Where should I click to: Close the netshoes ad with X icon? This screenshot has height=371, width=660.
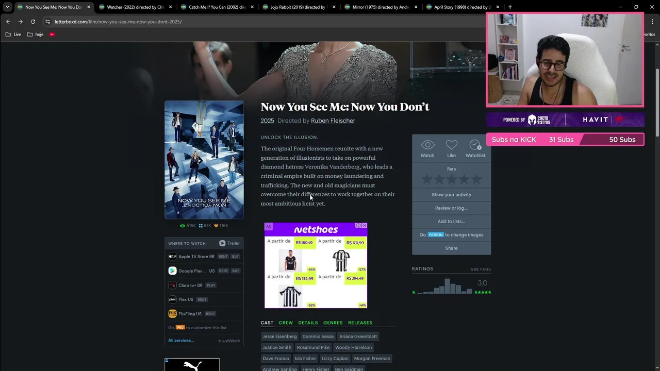365,226
